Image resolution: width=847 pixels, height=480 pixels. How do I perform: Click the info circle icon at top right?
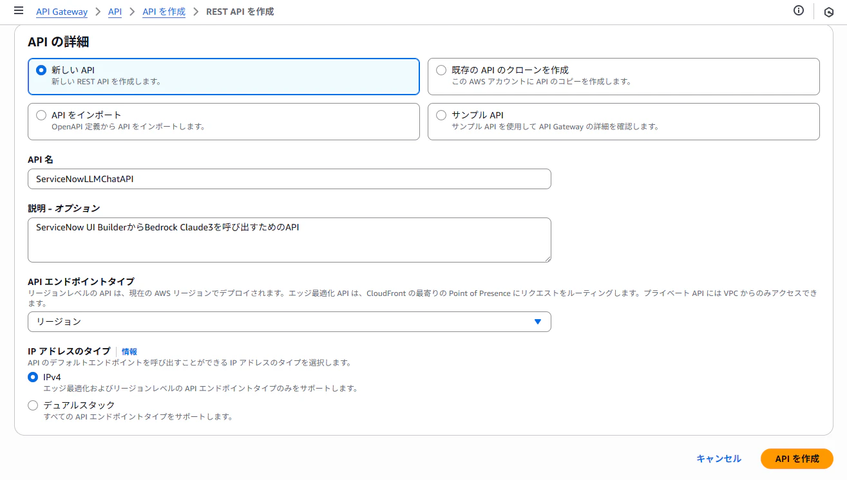pyautogui.click(x=799, y=10)
